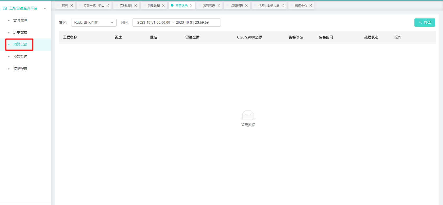Switch to the 首页 tab

(x=65, y=6)
